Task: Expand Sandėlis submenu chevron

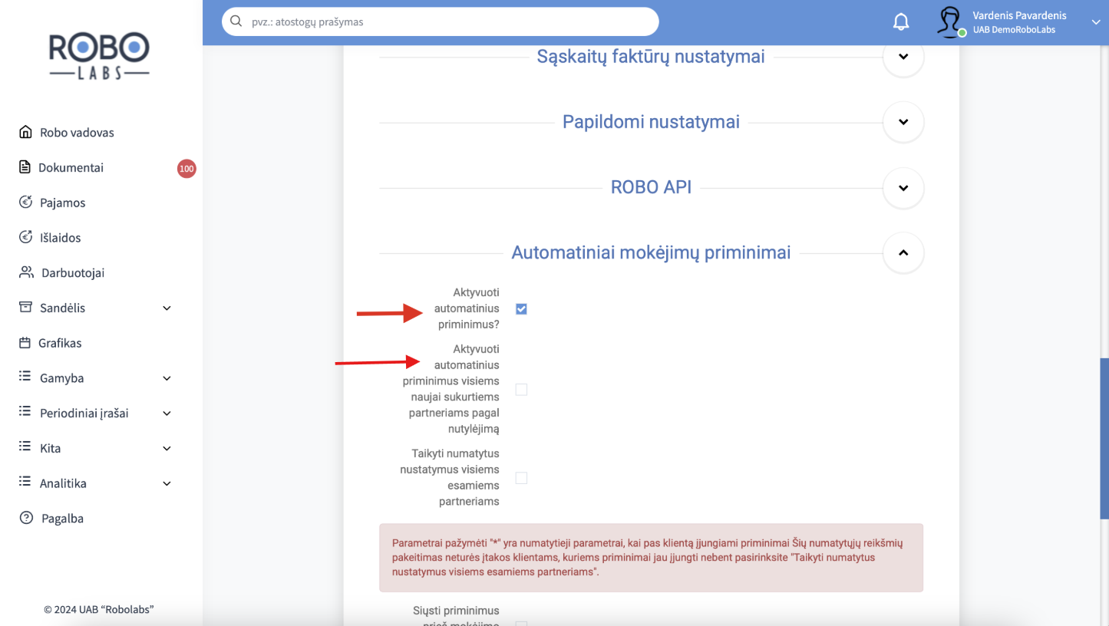Action: pos(167,308)
